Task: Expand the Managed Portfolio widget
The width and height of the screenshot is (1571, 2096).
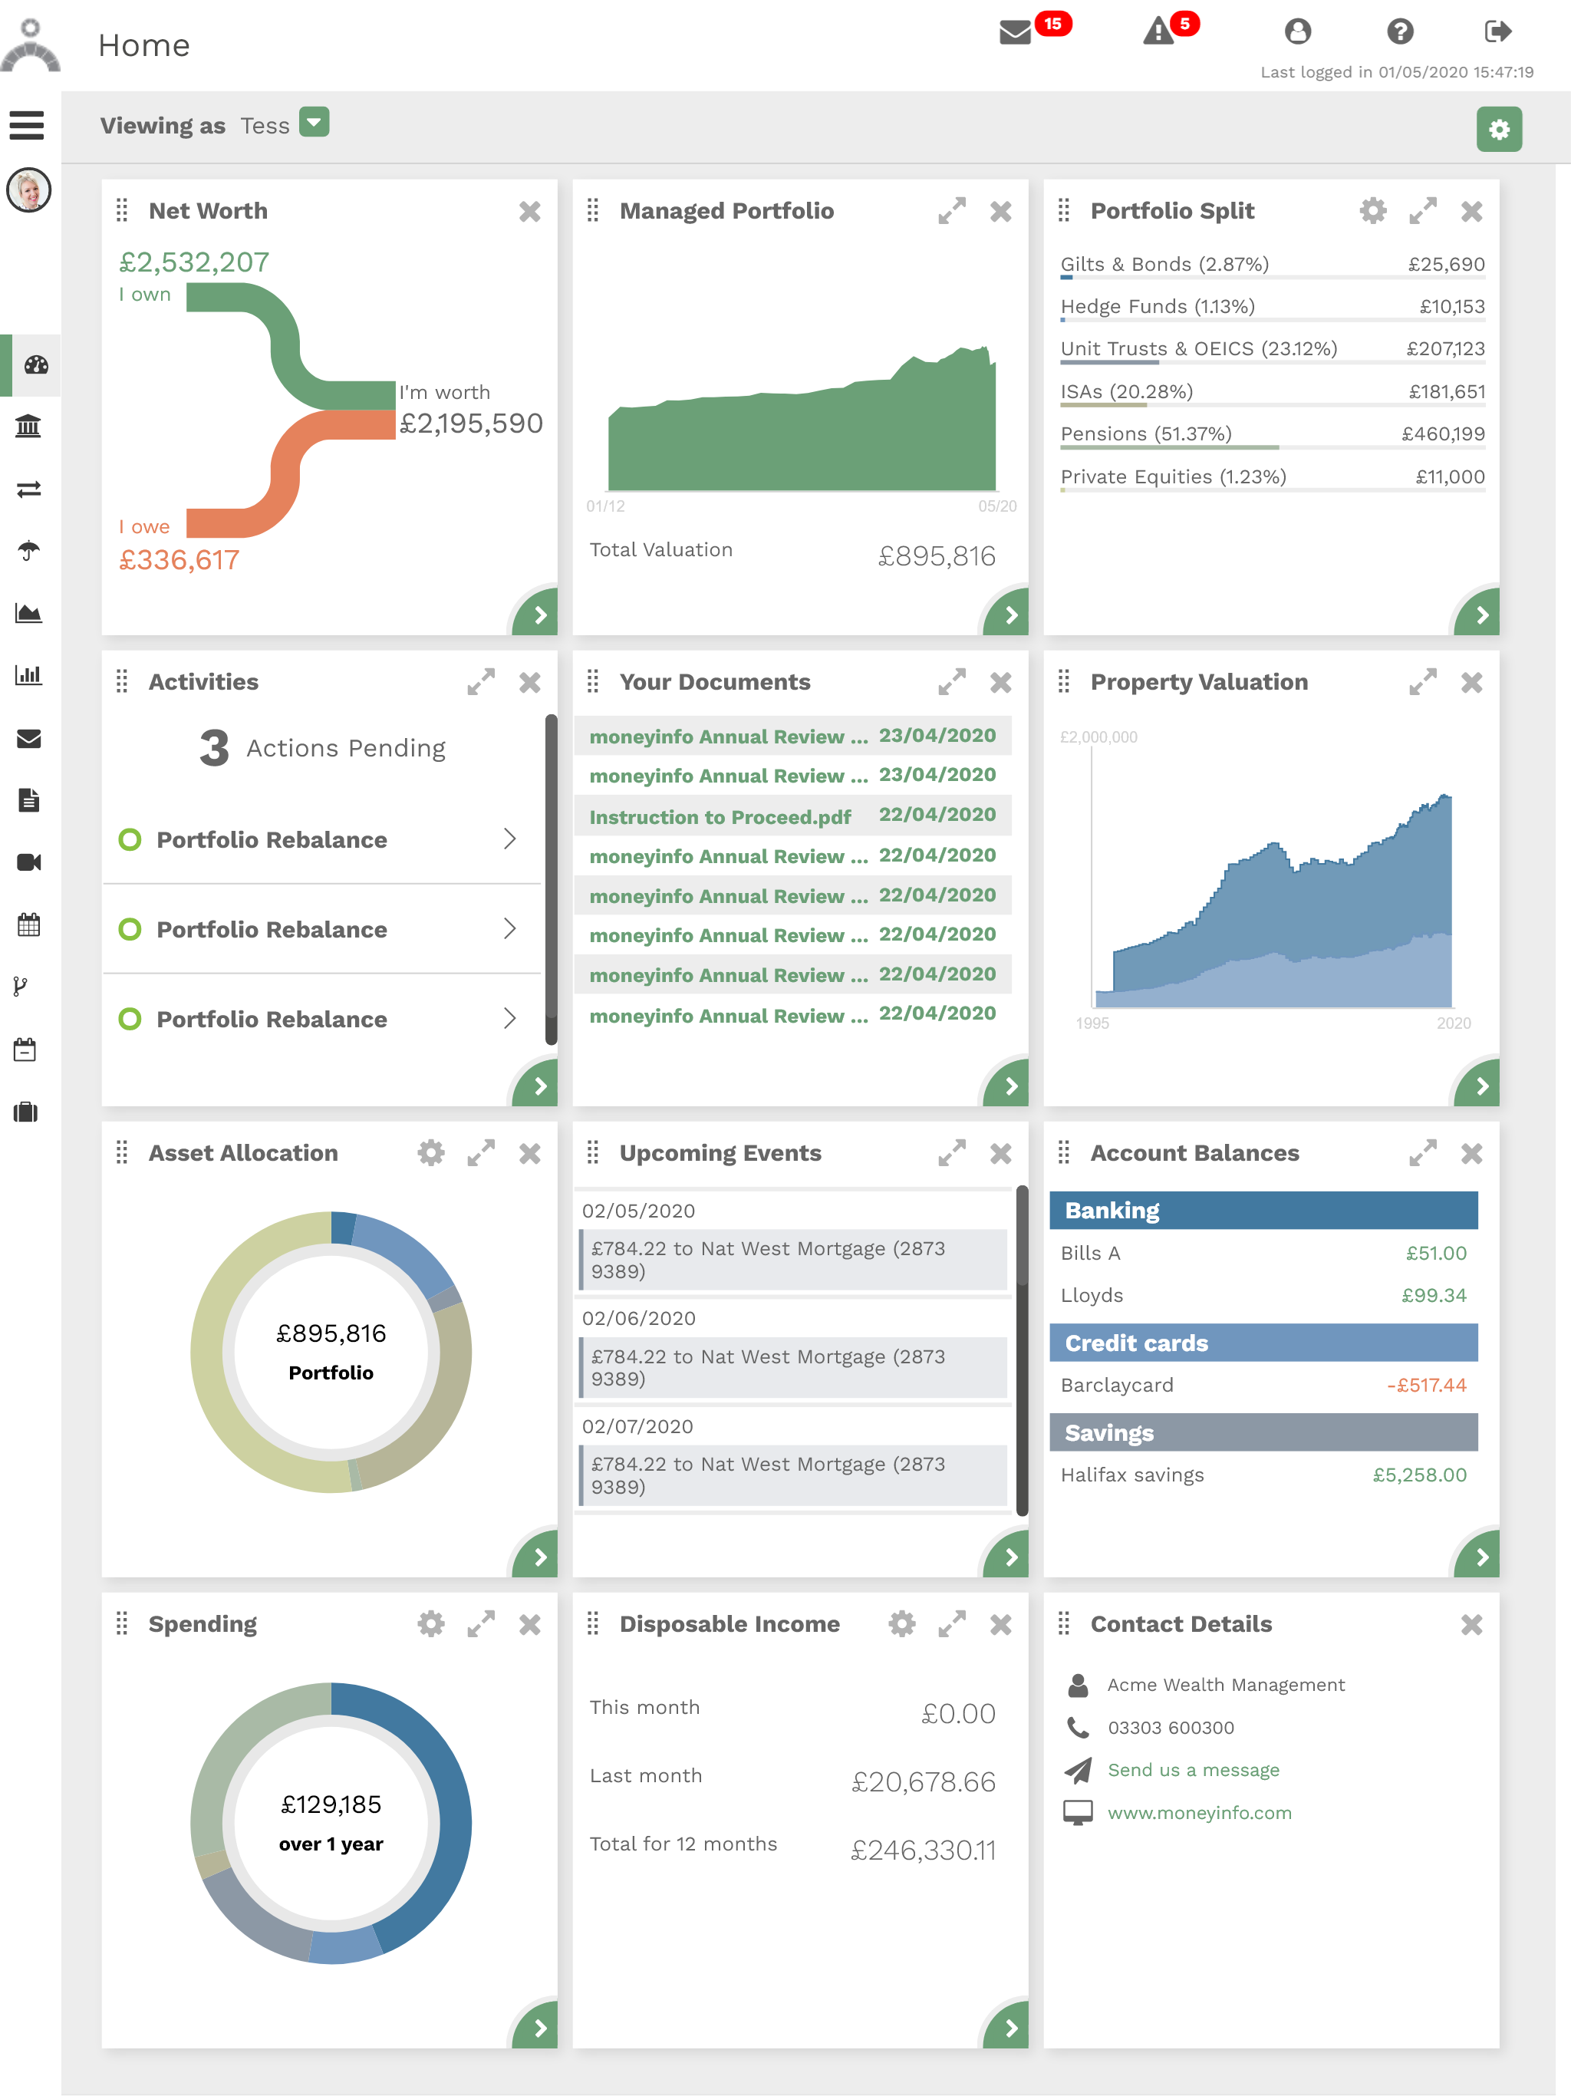Action: click(x=951, y=210)
